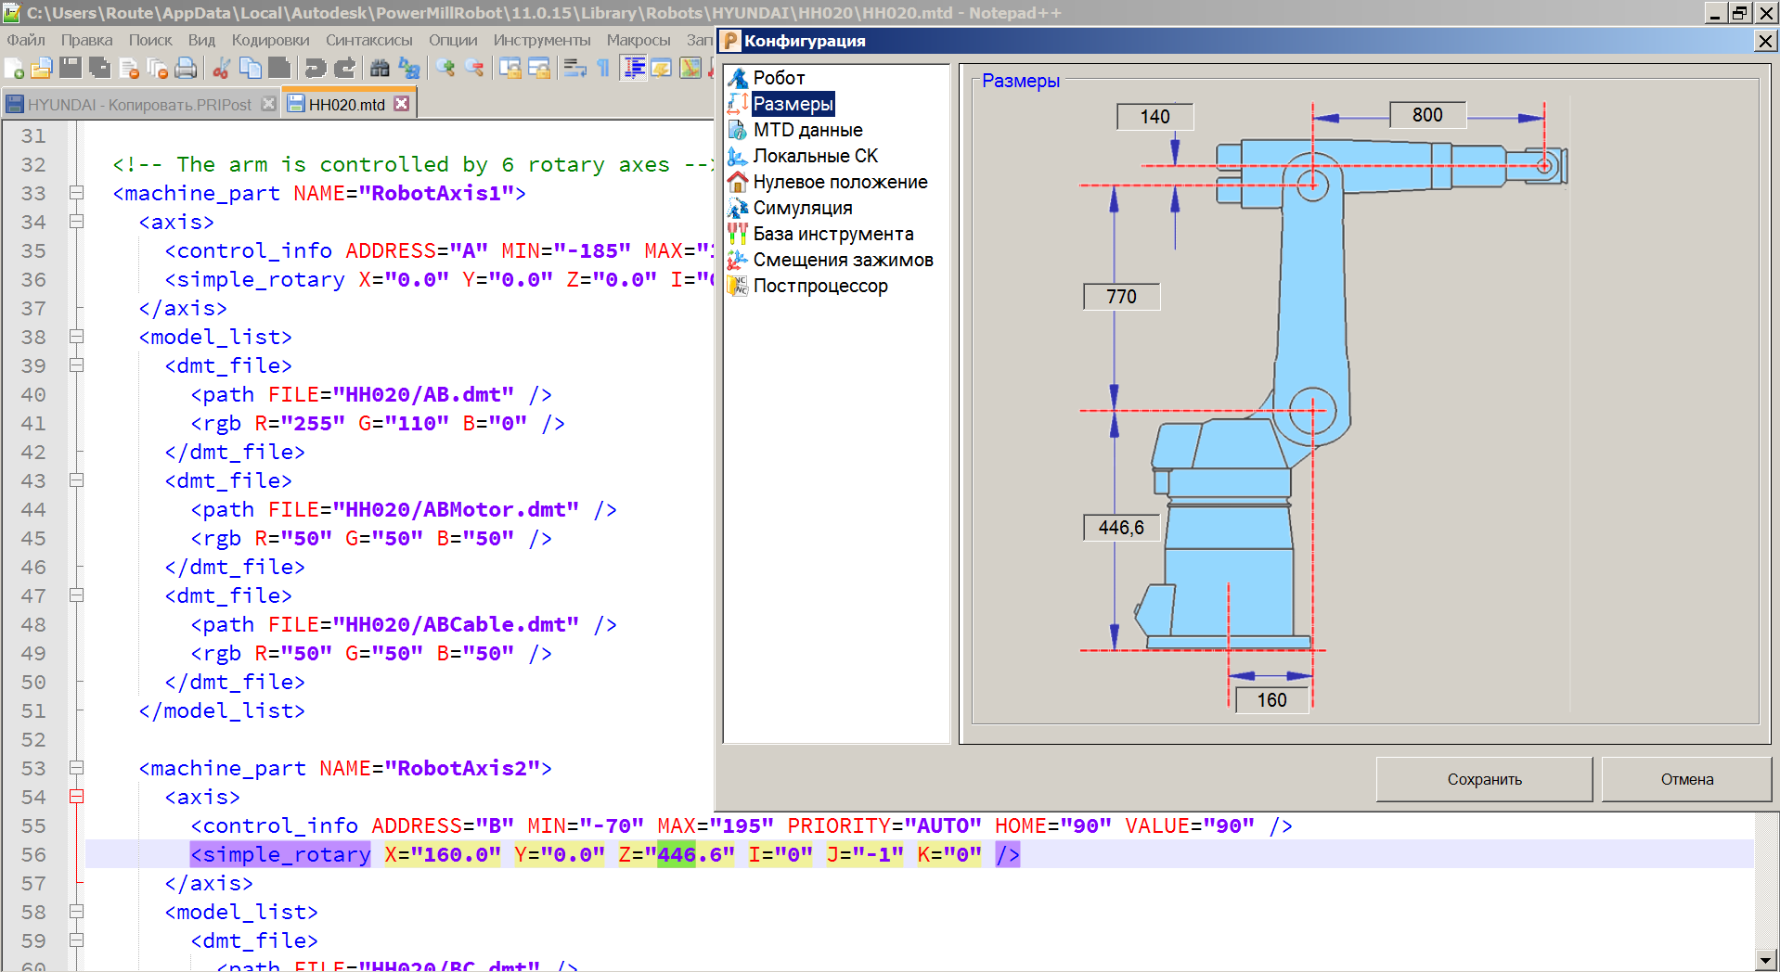Viewport: 1780px width, 972px height.
Task: Click the Отмена button
Action: coord(1686,779)
